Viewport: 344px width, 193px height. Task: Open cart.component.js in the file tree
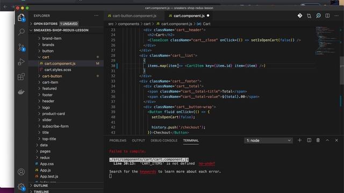pyautogui.click(x=60, y=63)
